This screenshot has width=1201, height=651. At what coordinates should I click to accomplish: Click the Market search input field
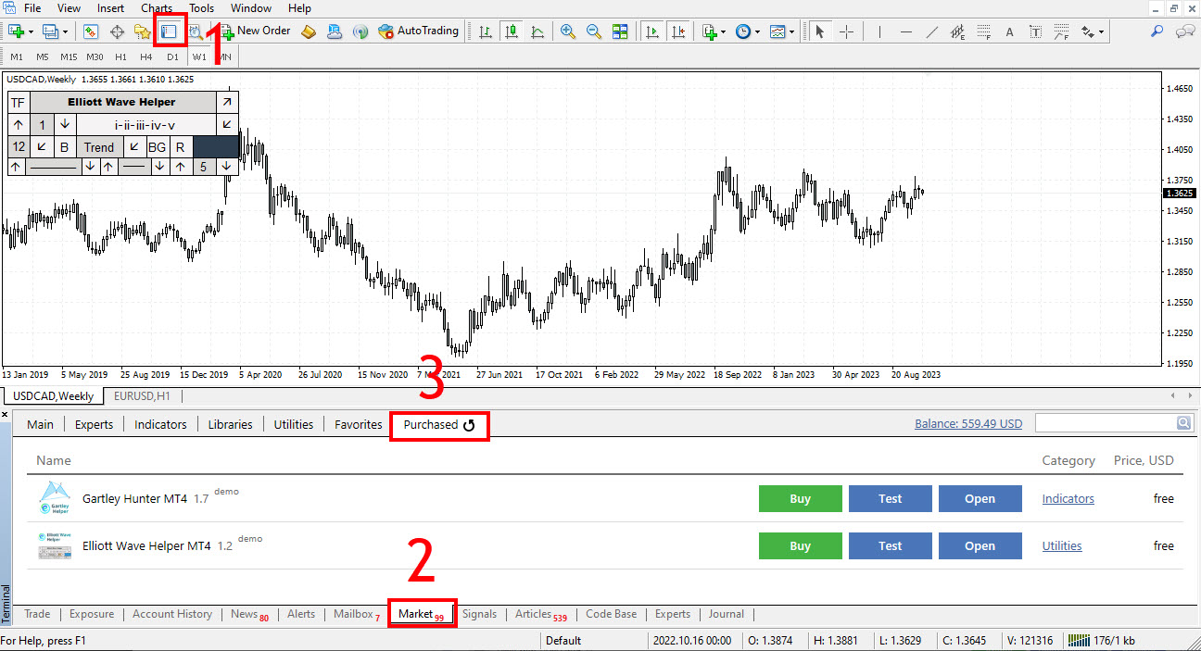[x=1105, y=423]
